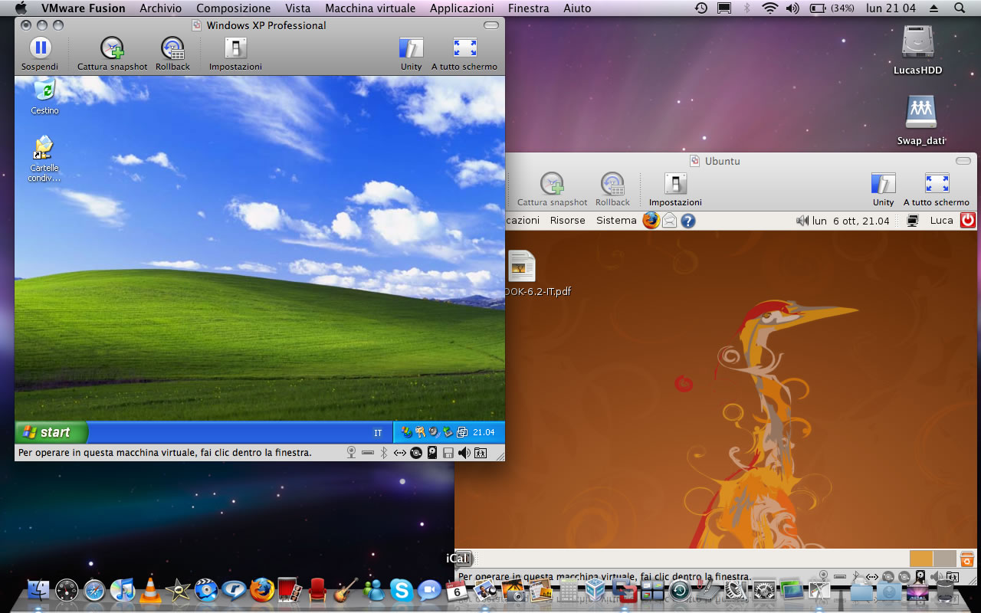Open the Archivio menu

tap(161, 8)
